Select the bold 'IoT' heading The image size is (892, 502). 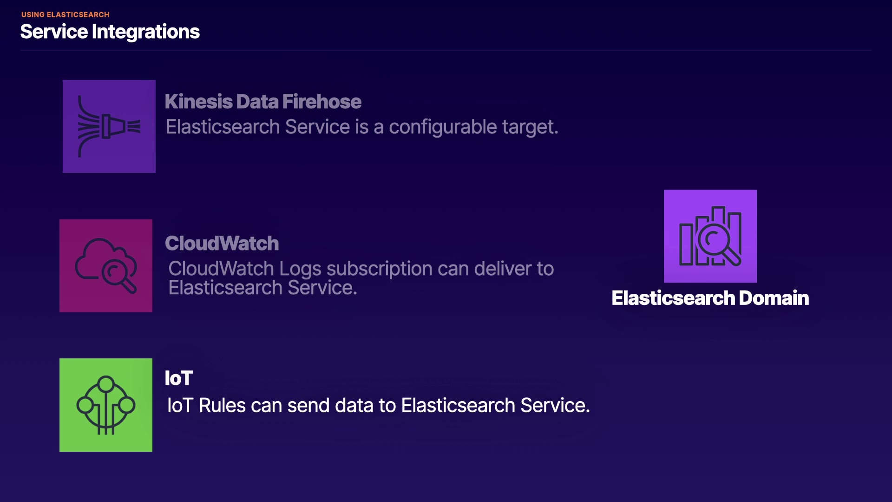pyautogui.click(x=178, y=378)
